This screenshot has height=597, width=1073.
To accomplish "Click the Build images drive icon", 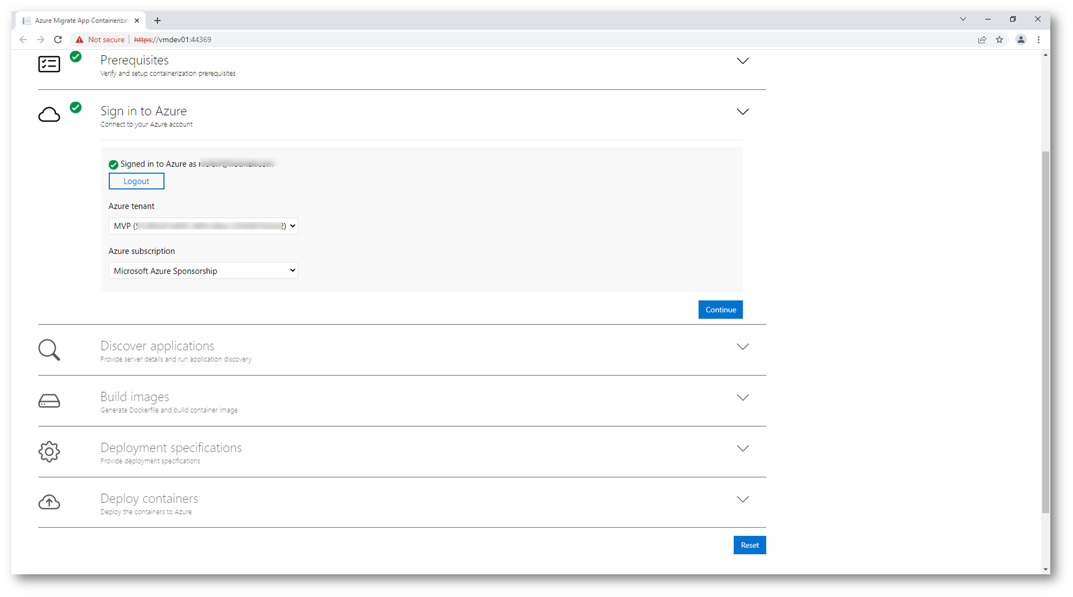I will pyautogui.click(x=49, y=401).
